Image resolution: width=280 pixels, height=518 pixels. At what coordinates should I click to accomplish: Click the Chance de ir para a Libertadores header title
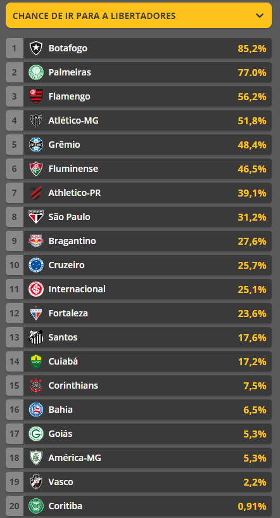(x=94, y=15)
